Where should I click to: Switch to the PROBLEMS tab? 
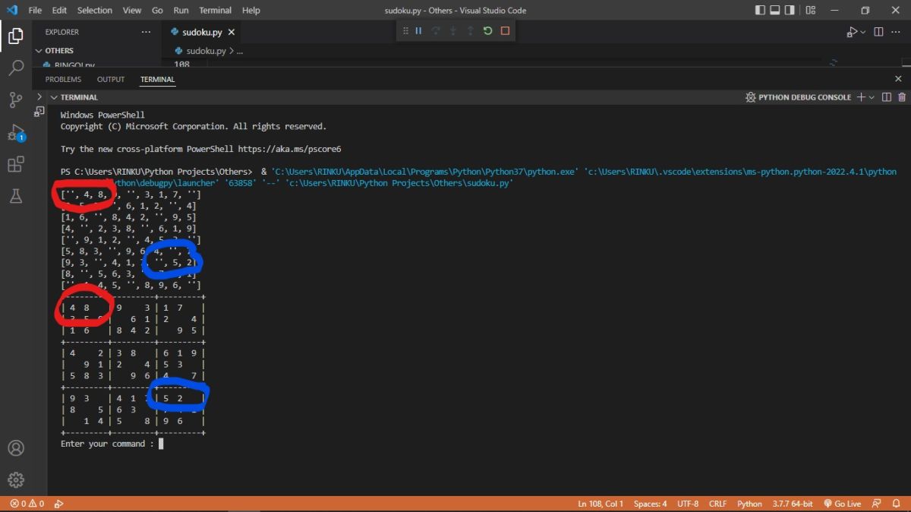tap(63, 79)
